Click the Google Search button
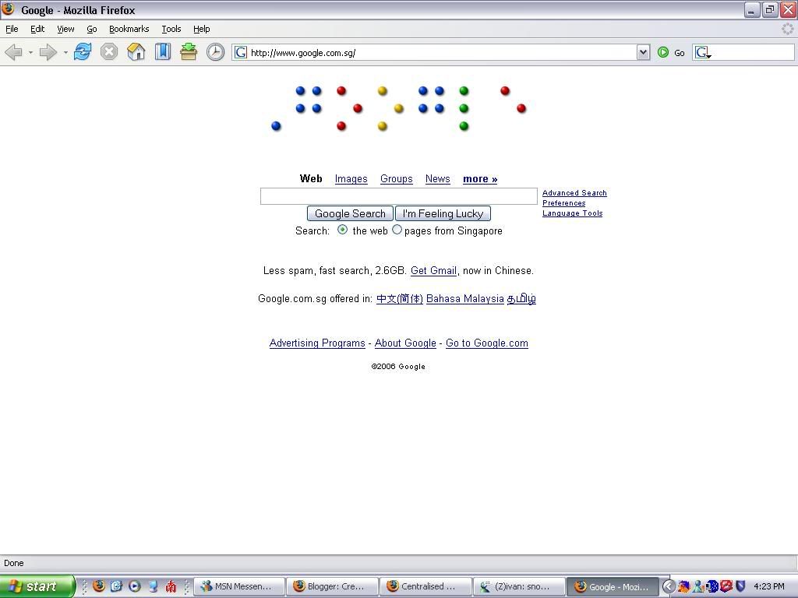 coord(350,213)
